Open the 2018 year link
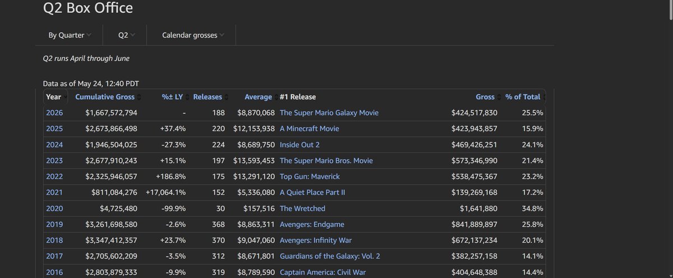Image resolution: width=673 pixels, height=278 pixels. [x=54, y=240]
